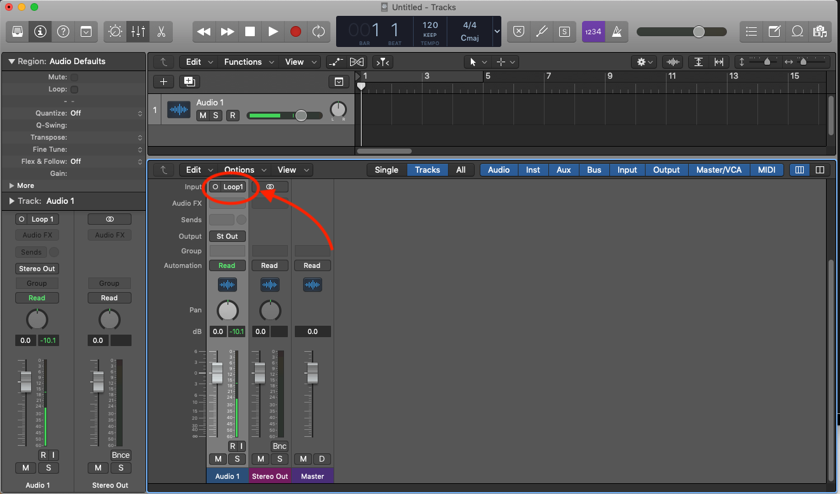Expand the Track: Audio 1 section

tap(11, 201)
